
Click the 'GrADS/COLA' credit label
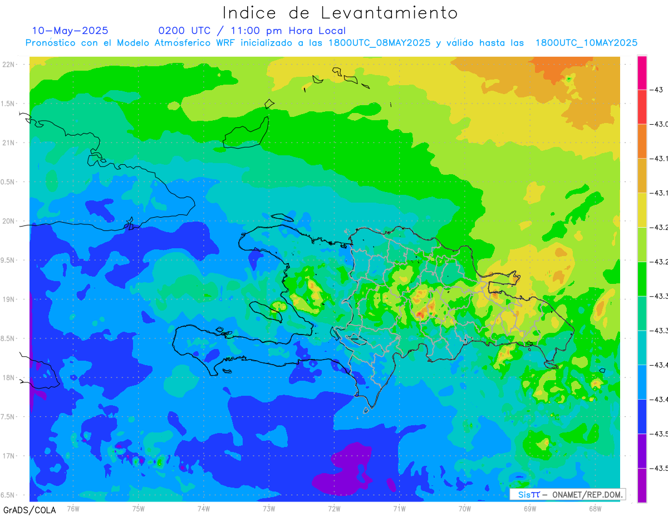pyautogui.click(x=30, y=509)
